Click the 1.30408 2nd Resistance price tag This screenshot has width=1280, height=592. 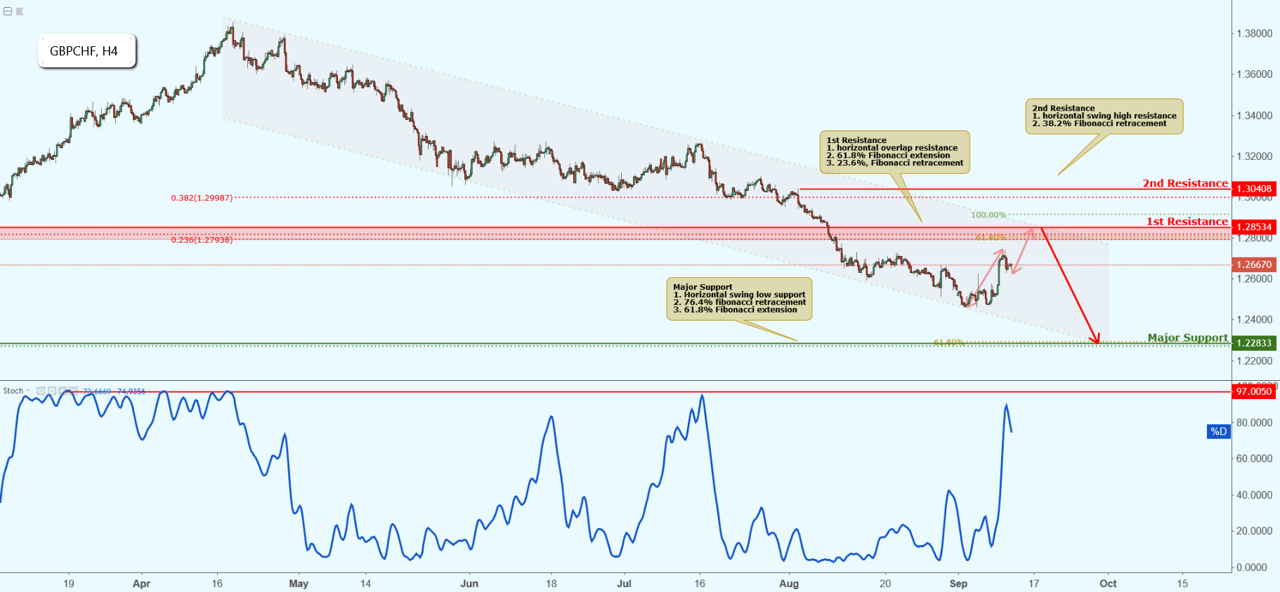[x=1254, y=189]
